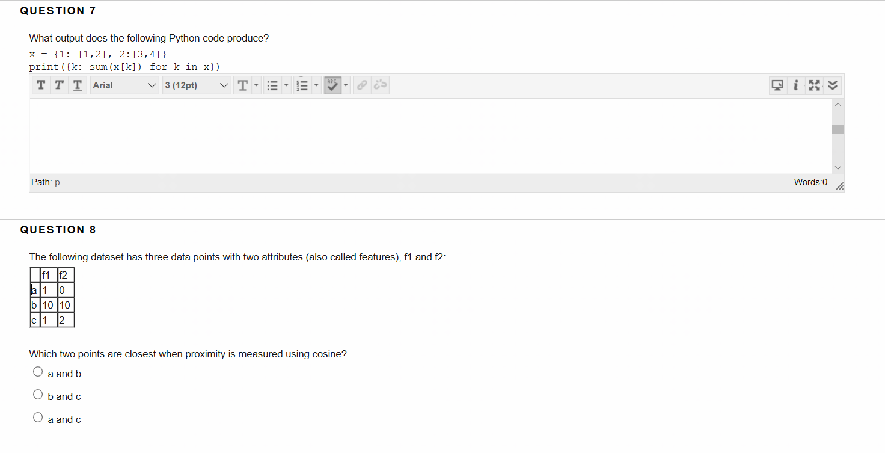Image resolution: width=885 pixels, height=453 pixels.
Task: Select the 'b and c' answer
Action: [38, 395]
